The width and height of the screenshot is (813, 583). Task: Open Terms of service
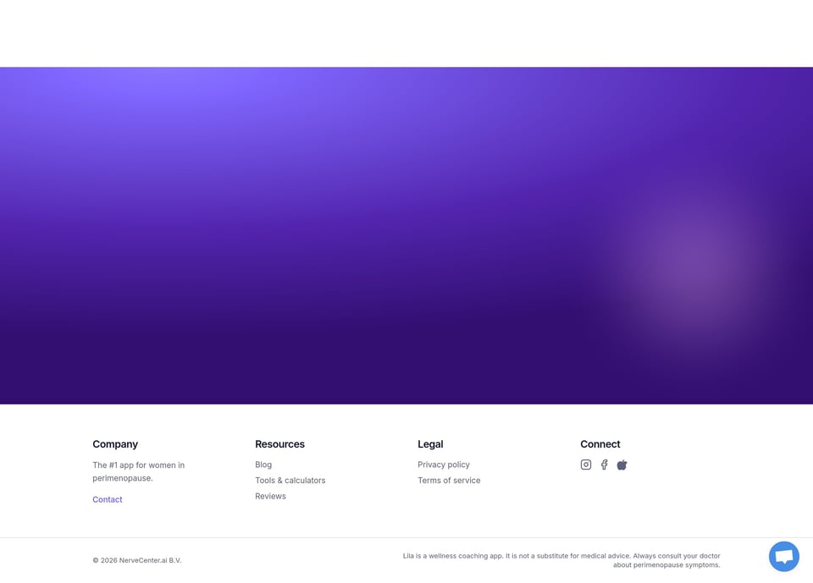click(449, 481)
